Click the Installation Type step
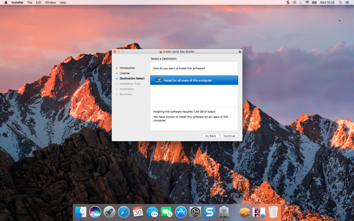 tap(130, 84)
